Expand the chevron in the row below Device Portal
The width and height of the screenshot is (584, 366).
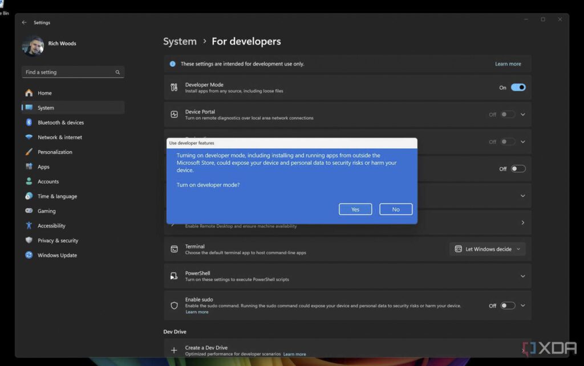[523, 142]
